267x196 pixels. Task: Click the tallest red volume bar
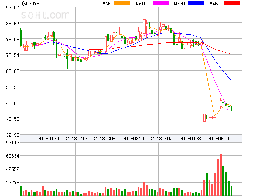tap(221, 175)
